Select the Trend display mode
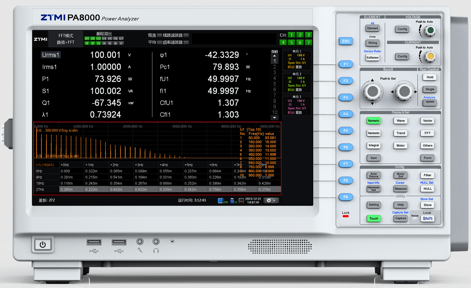 point(401,133)
